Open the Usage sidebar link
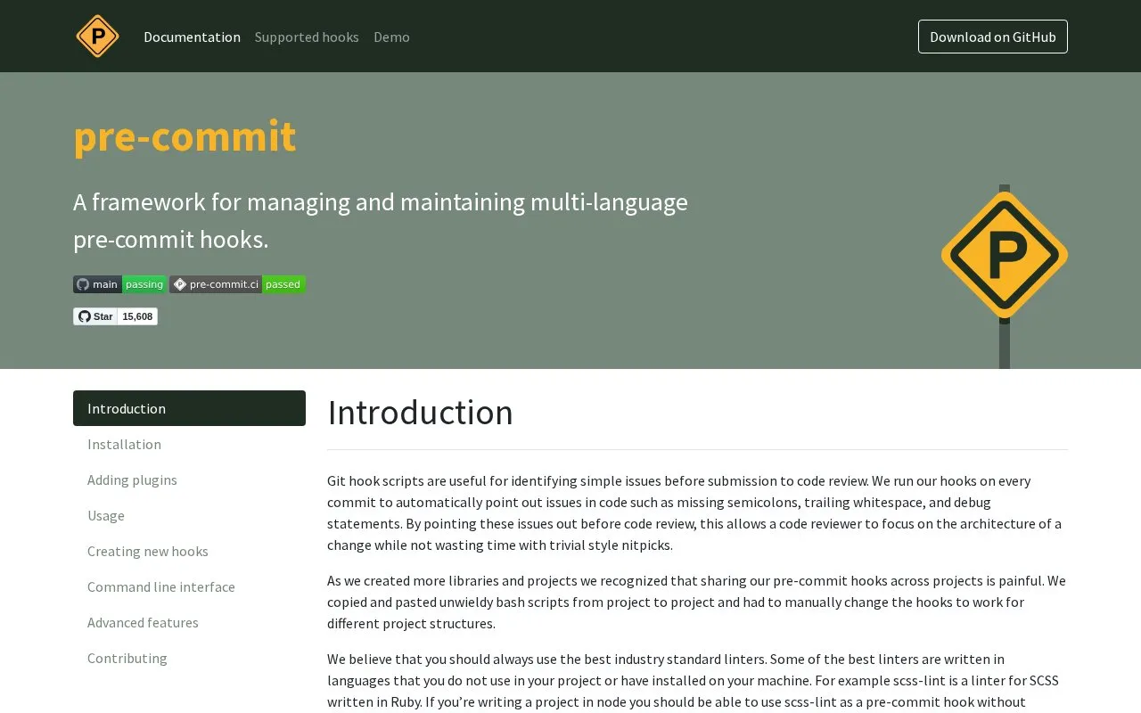 (x=189, y=515)
